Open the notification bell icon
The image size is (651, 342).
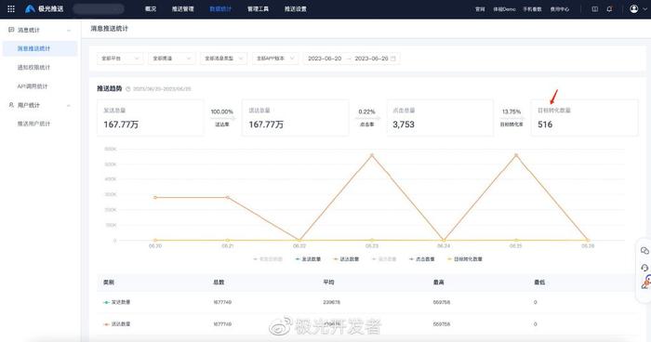point(609,8)
